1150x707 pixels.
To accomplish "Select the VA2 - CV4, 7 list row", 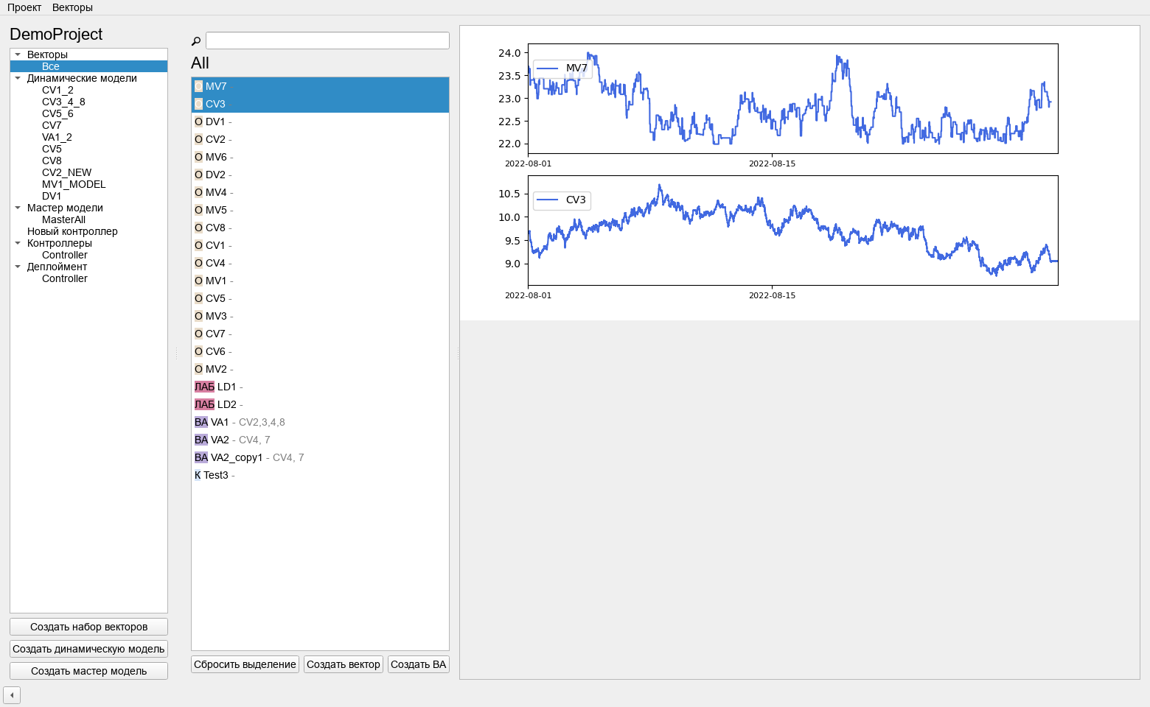I will pos(320,440).
